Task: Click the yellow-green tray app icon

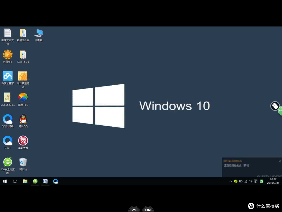Action: tap(236, 181)
